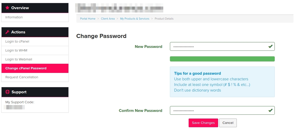Navigate to Client Area breadcrumb
Viewport: 295px width, 129px height.
coord(108,19)
